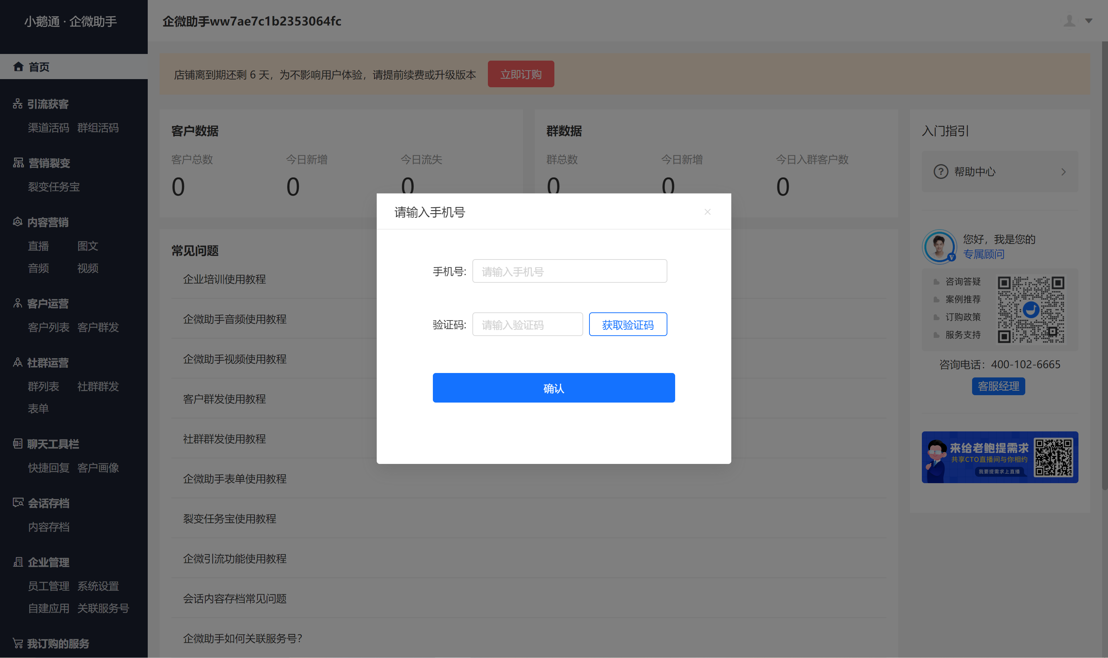Open 企业培训使用教程 FAQ
Screen dimensions: 1108x658
(x=224, y=279)
